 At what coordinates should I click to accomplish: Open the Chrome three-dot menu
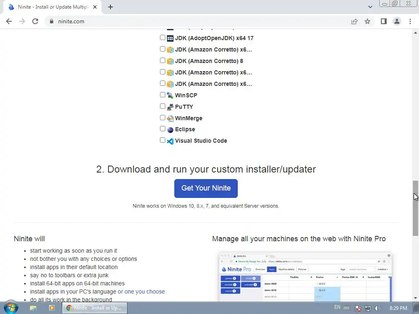tap(410, 21)
